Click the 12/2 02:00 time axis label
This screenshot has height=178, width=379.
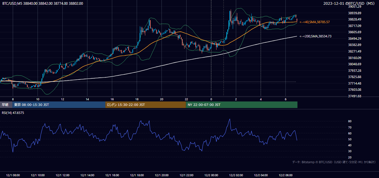point(236,175)
